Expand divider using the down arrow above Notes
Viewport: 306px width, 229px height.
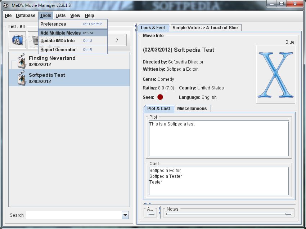click(x=150, y=203)
